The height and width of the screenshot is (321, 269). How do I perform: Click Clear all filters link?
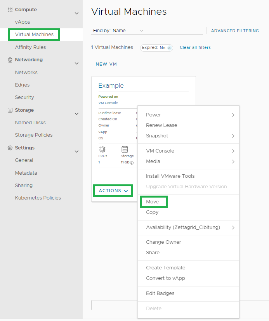pos(195,47)
